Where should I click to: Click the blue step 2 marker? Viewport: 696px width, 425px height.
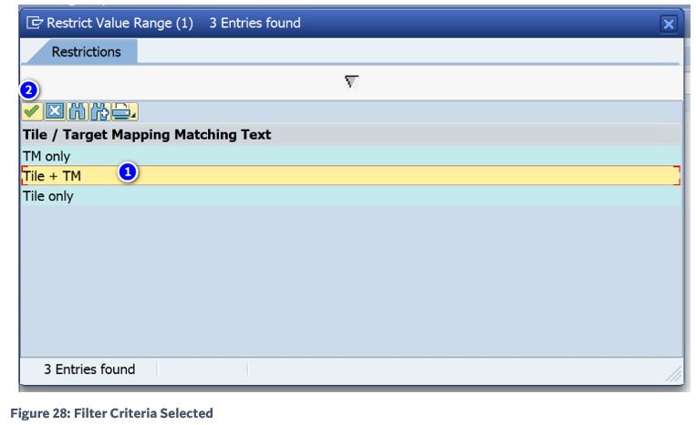pyautogui.click(x=29, y=91)
